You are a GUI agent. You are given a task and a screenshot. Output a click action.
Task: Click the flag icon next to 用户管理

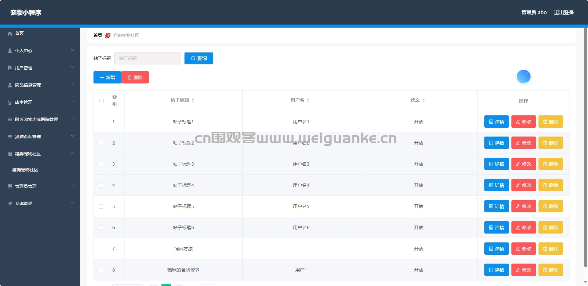coord(10,68)
